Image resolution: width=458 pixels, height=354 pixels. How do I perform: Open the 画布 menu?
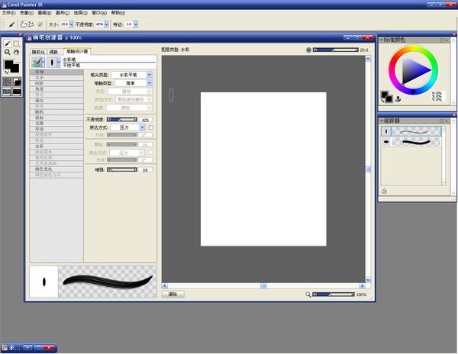63,13
